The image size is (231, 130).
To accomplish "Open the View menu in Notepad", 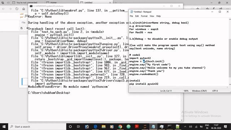I will pos(152,16).
